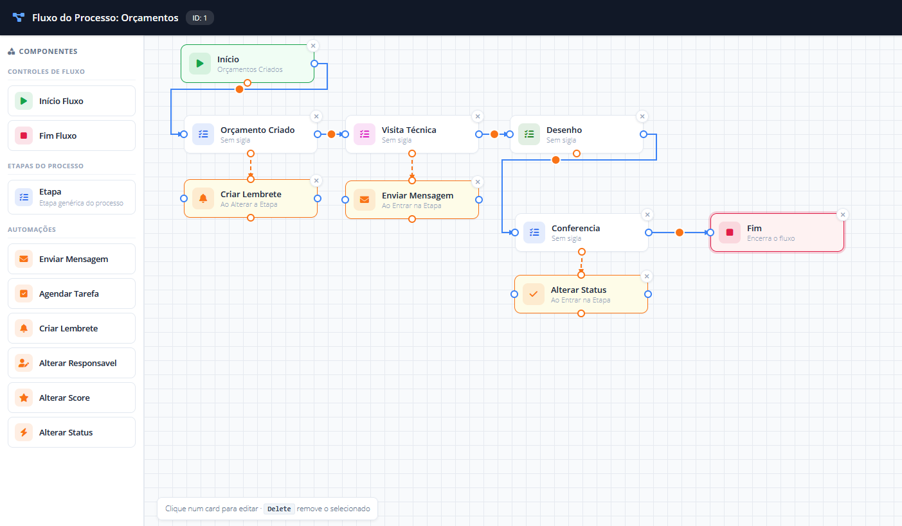Remove the Alterar Status card with its X
Screen dimensions: 902x526
[647, 276]
